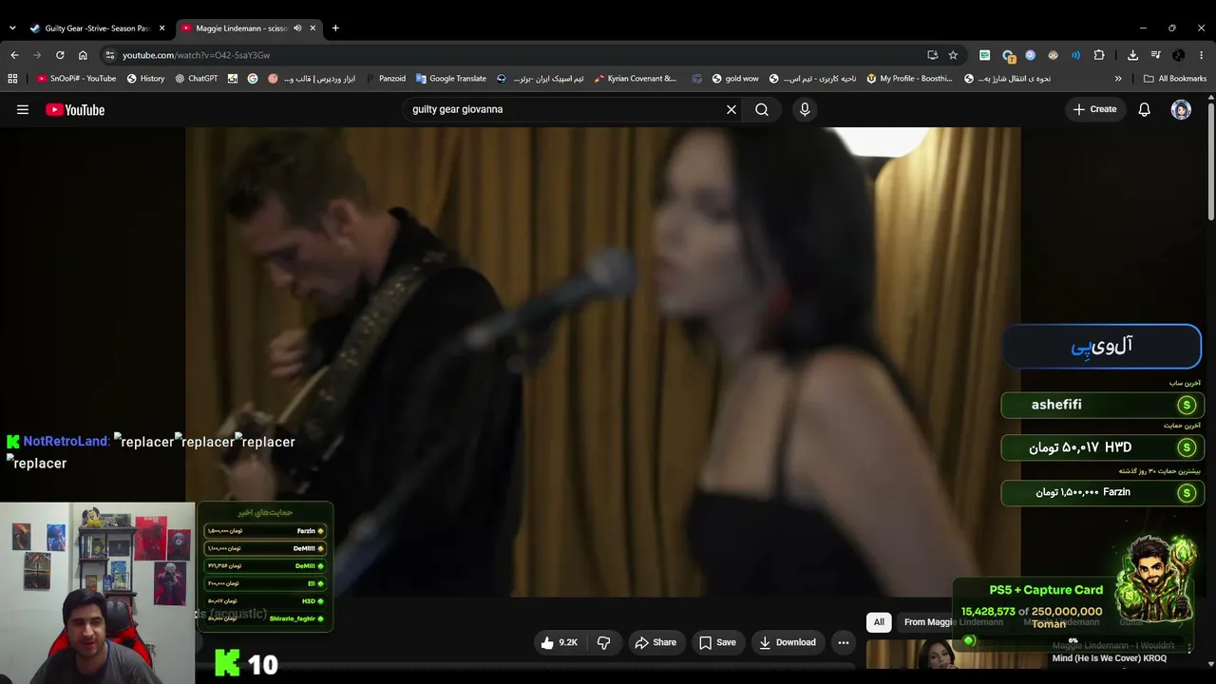Open more actions (three dots) under video

(x=843, y=642)
